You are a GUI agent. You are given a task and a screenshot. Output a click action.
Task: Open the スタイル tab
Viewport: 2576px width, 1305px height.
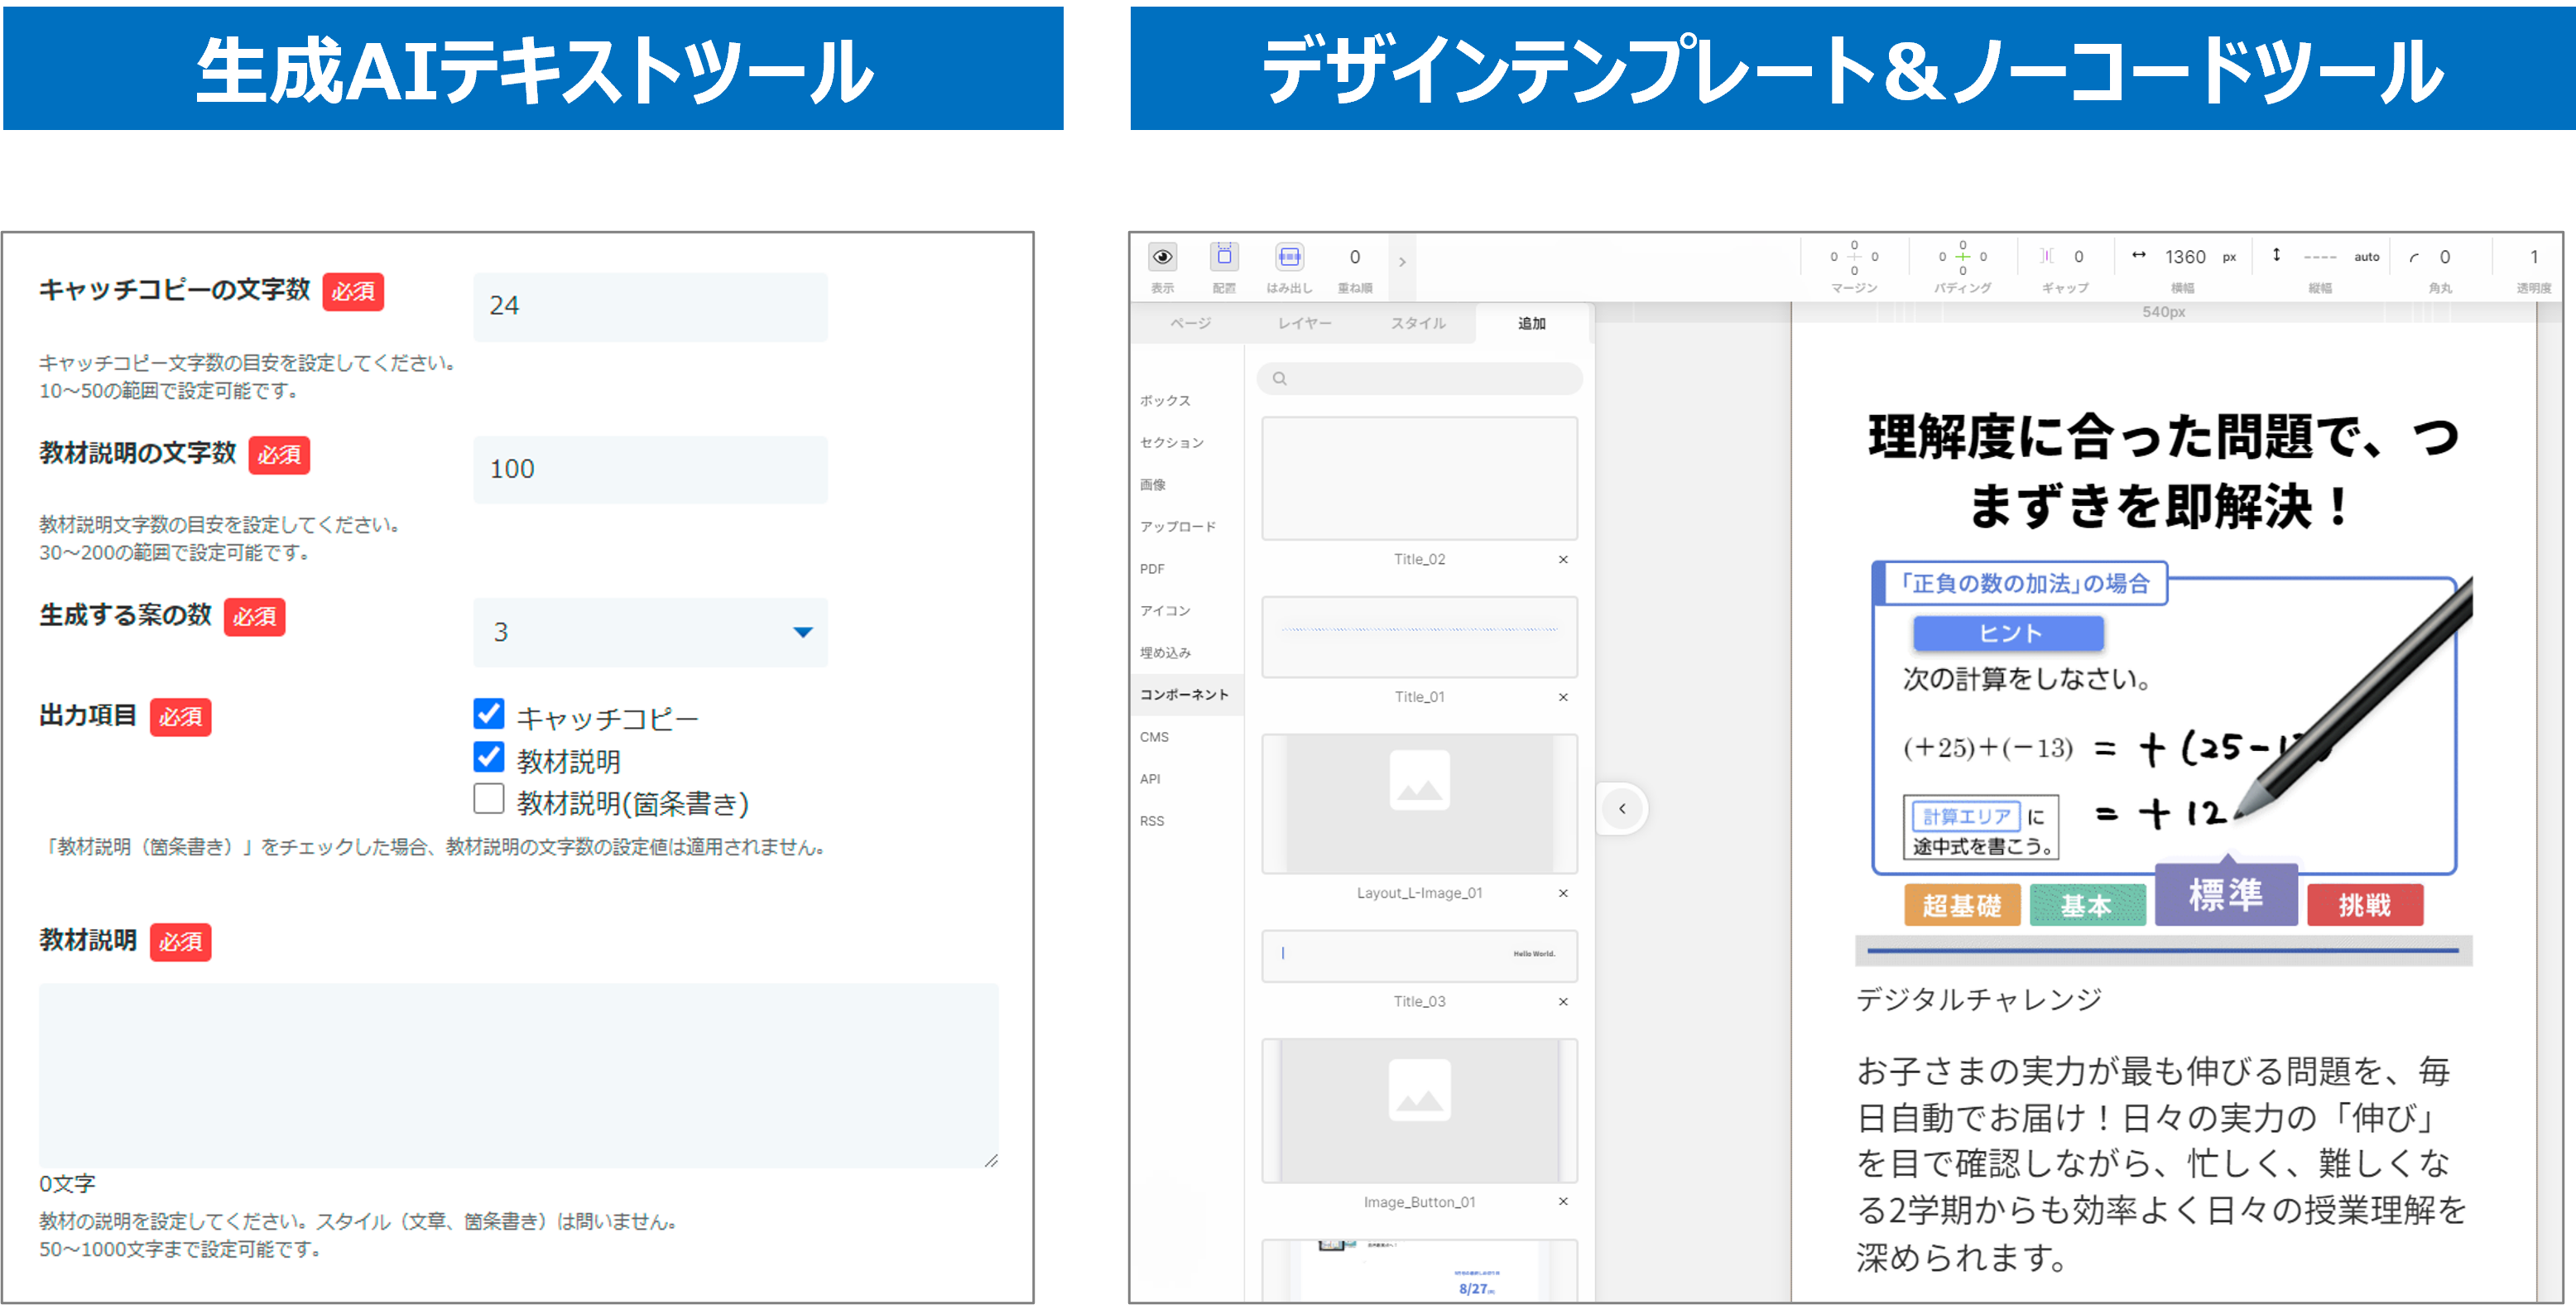click(1418, 323)
